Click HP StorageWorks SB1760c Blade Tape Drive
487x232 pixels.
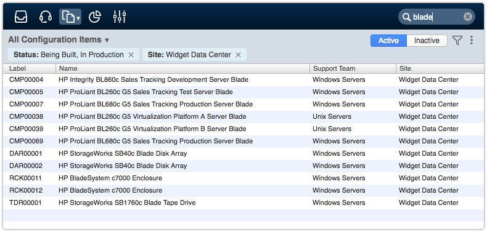[x=127, y=203]
